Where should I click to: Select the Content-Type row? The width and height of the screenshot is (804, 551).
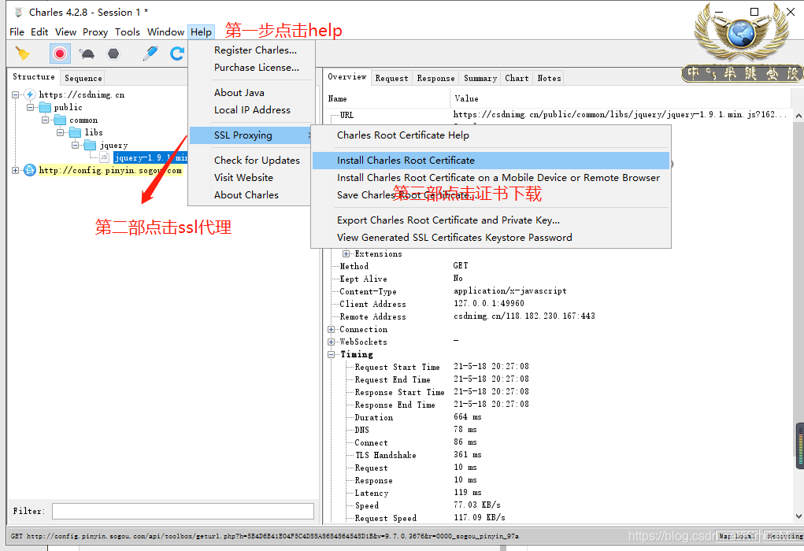559,291
